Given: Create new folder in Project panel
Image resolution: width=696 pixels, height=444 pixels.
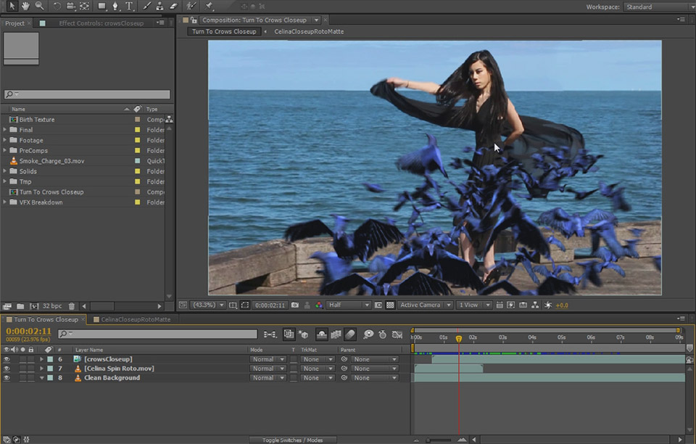Looking at the screenshot, I should (x=20, y=306).
